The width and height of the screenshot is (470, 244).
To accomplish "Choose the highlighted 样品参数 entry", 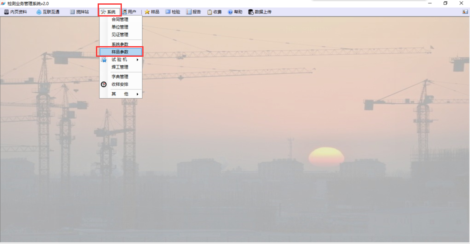I will [121, 52].
